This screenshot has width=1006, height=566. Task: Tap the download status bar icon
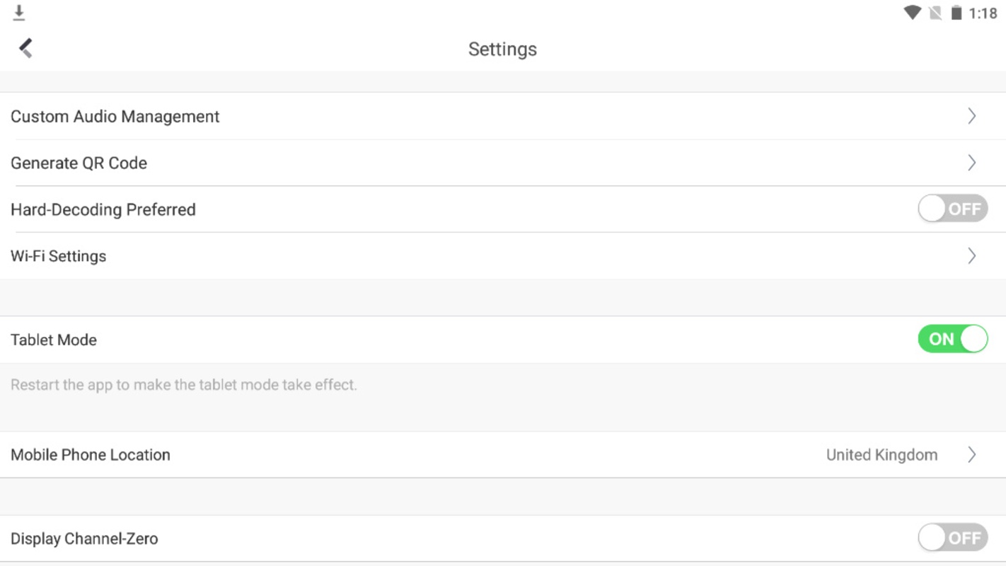(x=19, y=13)
